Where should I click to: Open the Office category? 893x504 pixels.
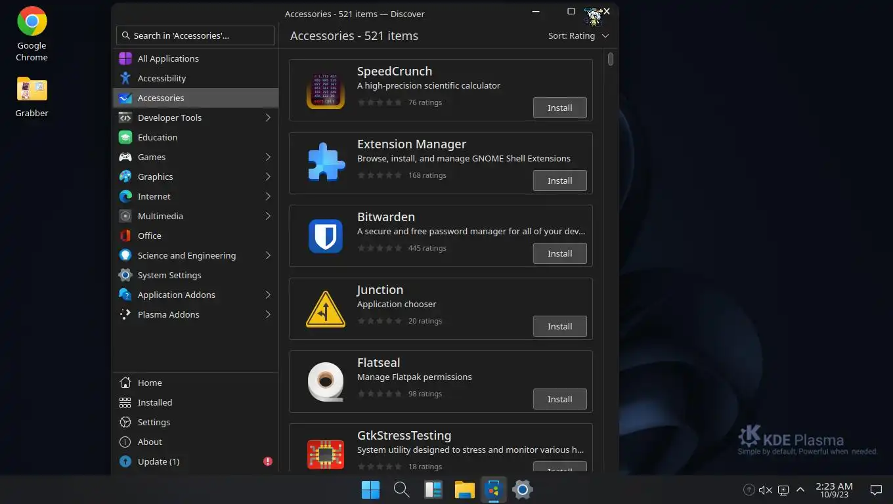point(196,236)
